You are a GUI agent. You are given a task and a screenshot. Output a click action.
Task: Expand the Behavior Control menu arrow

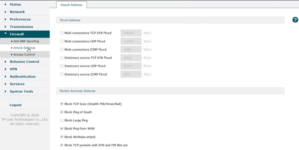pyautogui.click(x=5, y=62)
